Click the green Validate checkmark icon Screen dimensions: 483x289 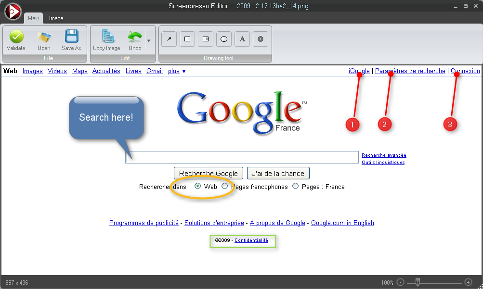16,37
